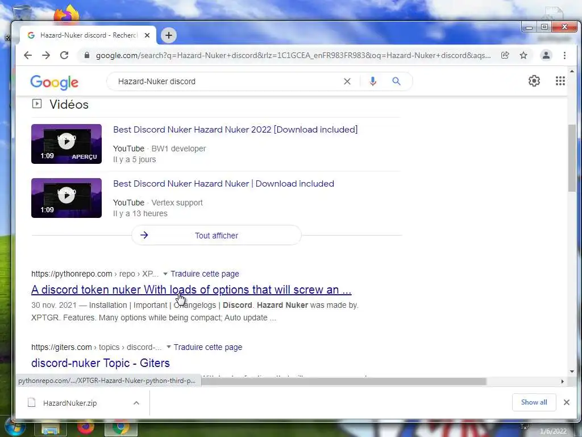Click the vertical page scrollbar
582x437 pixels.
point(572,158)
